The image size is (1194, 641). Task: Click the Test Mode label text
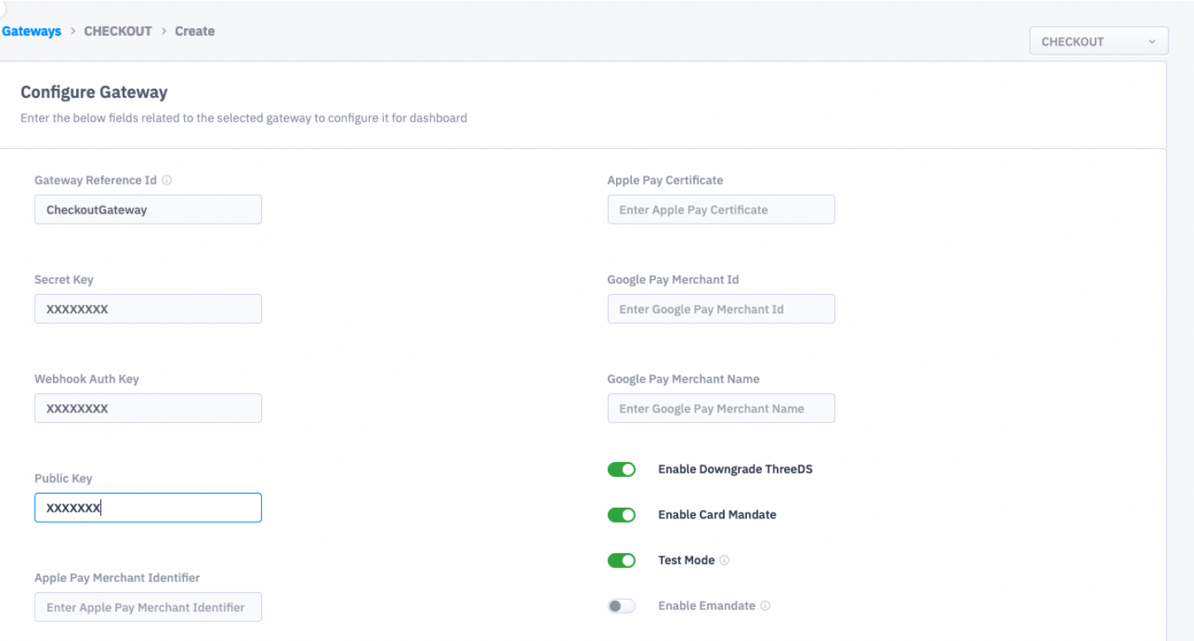pos(687,561)
